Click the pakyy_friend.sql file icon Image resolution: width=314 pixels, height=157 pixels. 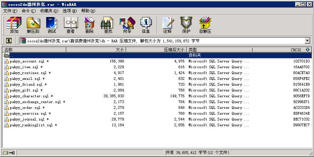tap(6, 84)
